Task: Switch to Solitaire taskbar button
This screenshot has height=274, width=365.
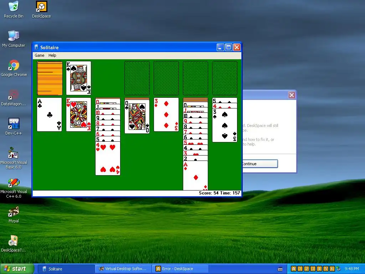Action: point(66,269)
